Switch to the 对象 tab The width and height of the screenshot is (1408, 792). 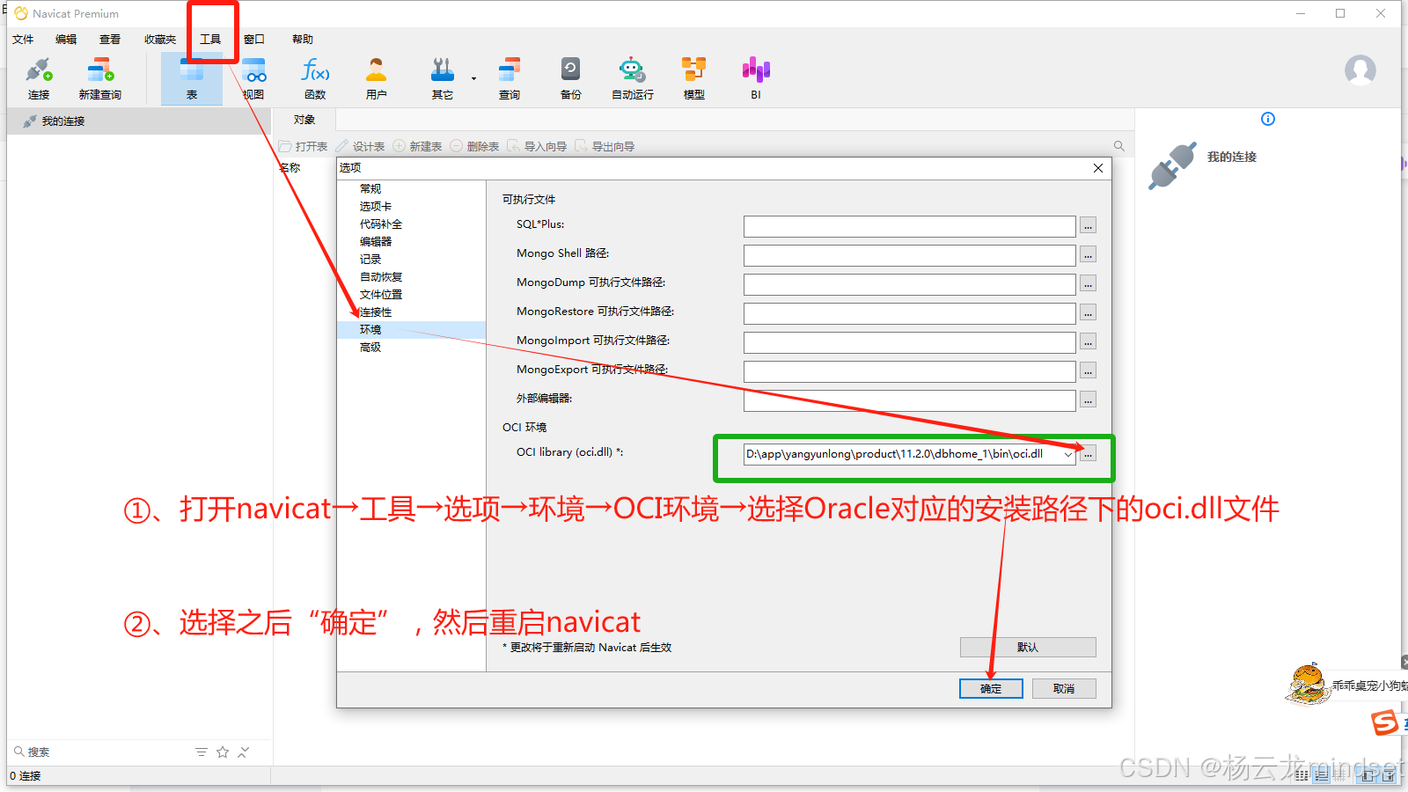304,120
